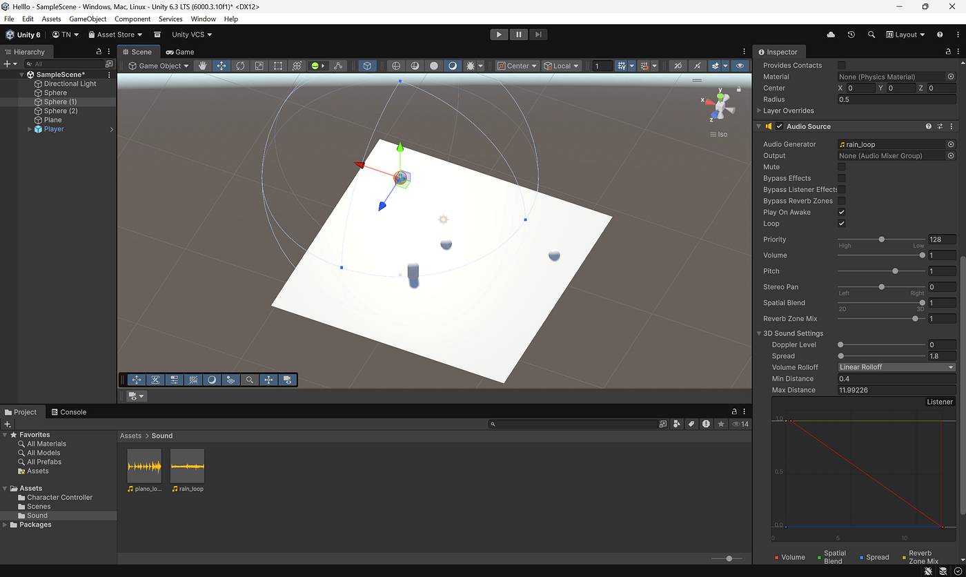Toggle the 2D/3D cube view button
The width and height of the screenshot is (966, 577).
pyautogui.click(x=368, y=66)
